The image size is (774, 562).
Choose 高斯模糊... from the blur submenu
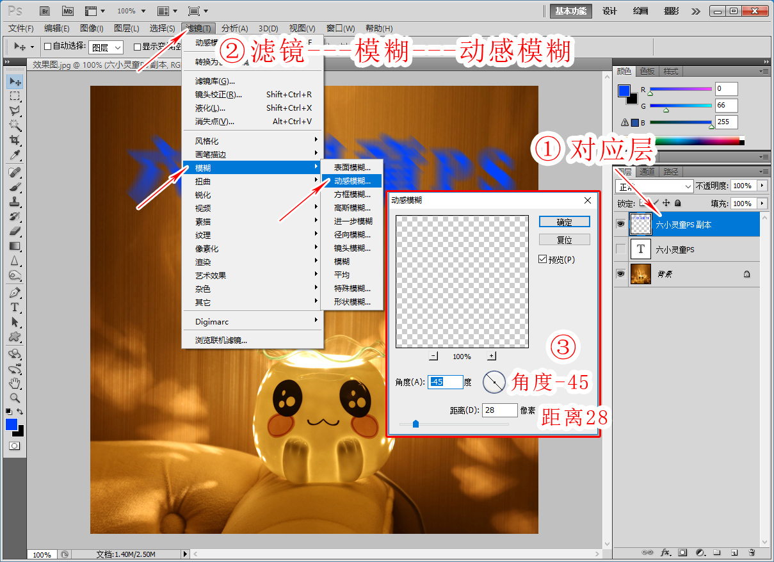pyautogui.click(x=351, y=208)
